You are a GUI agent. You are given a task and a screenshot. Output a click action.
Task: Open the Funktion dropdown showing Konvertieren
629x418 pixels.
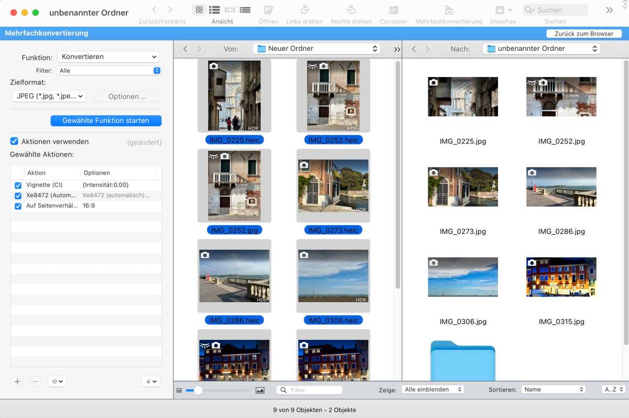[109, 57]
